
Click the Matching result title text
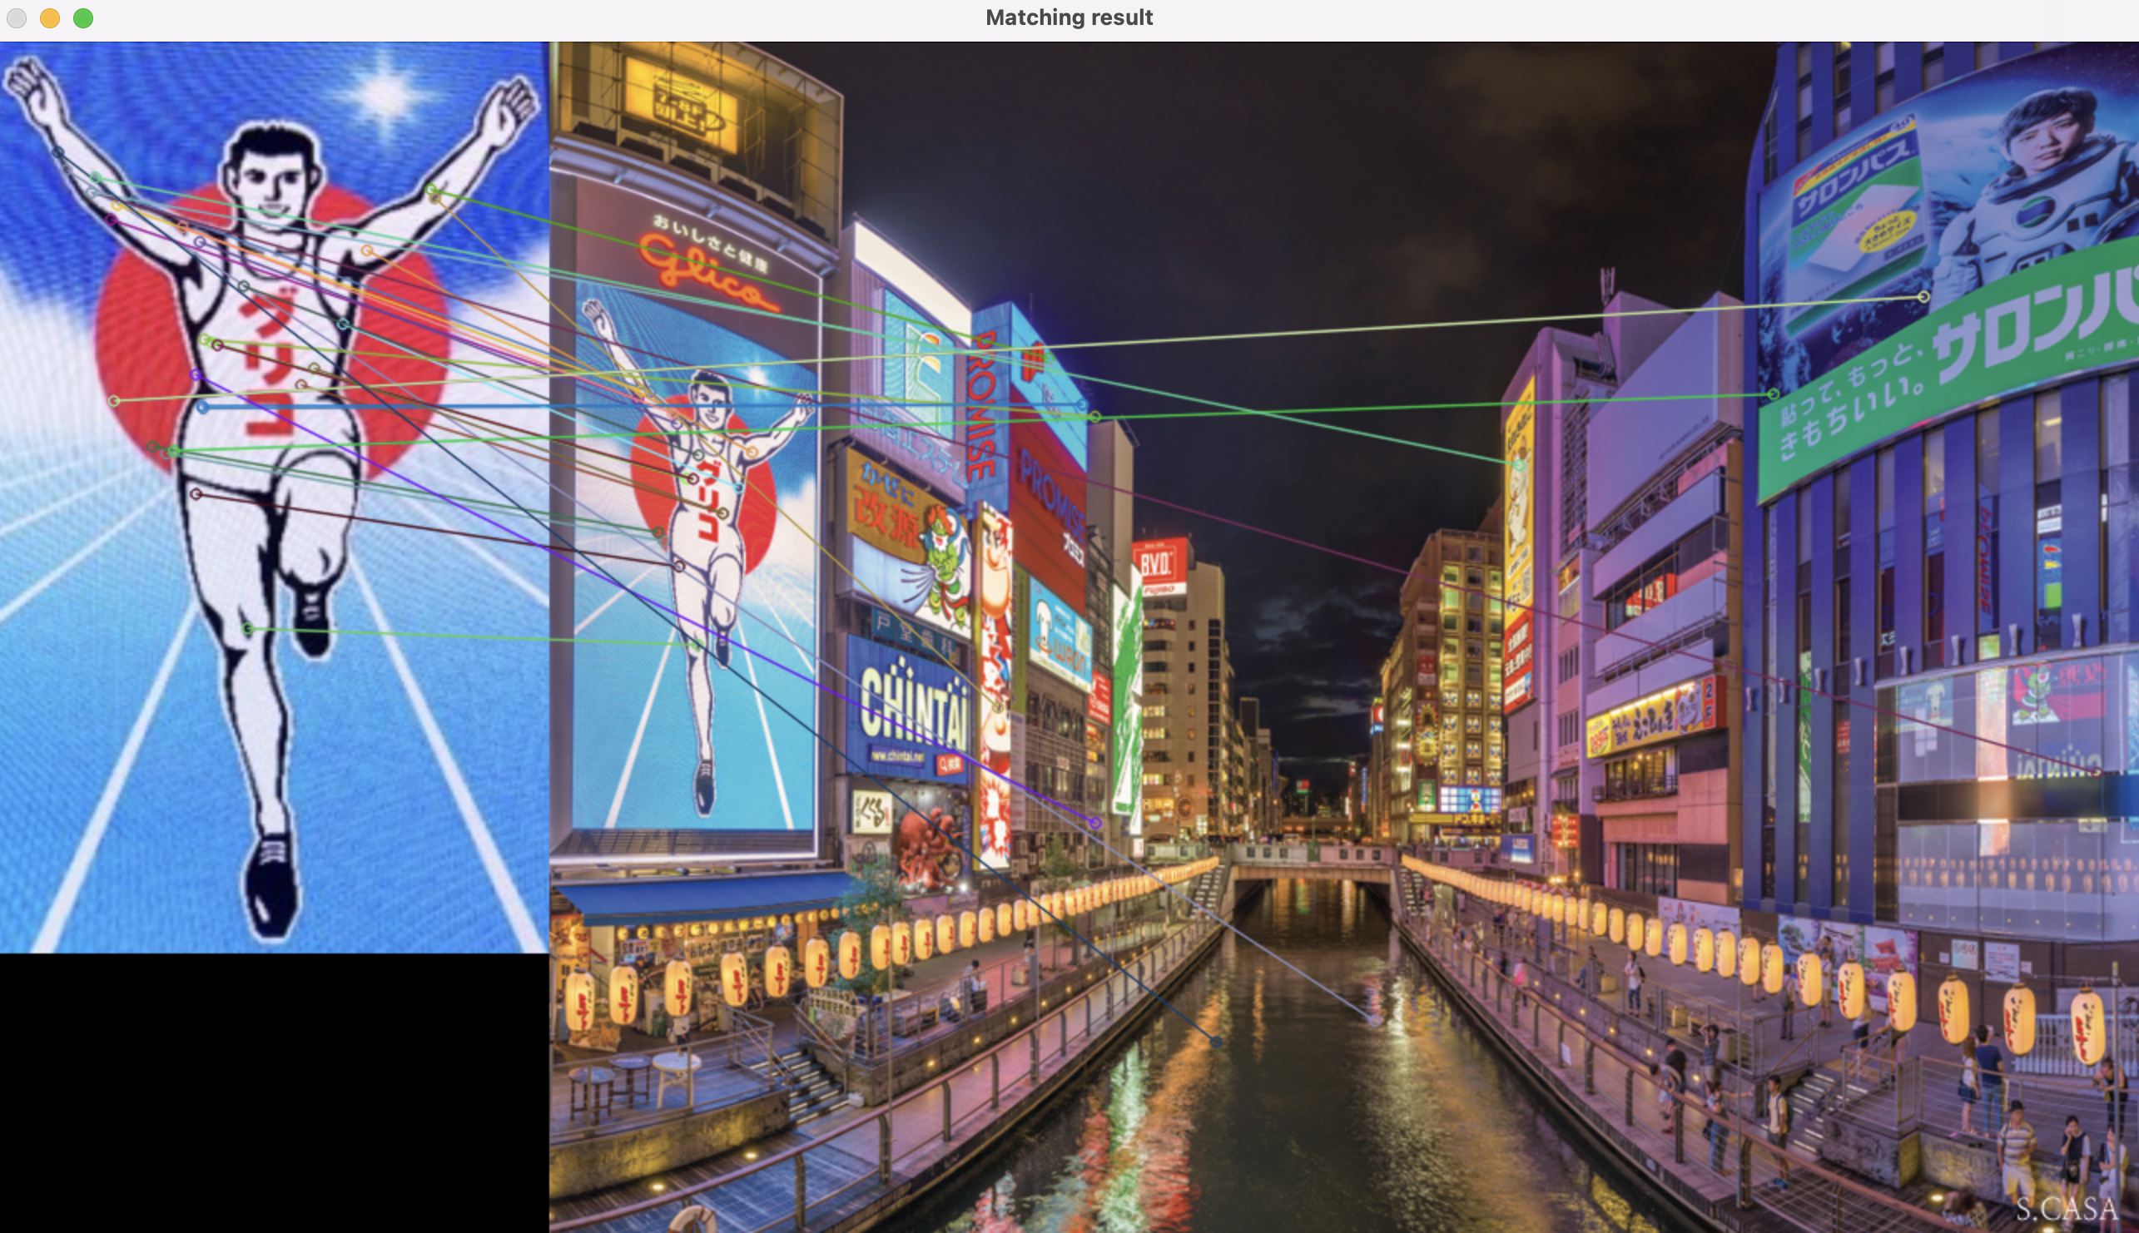coord(1068,17)
